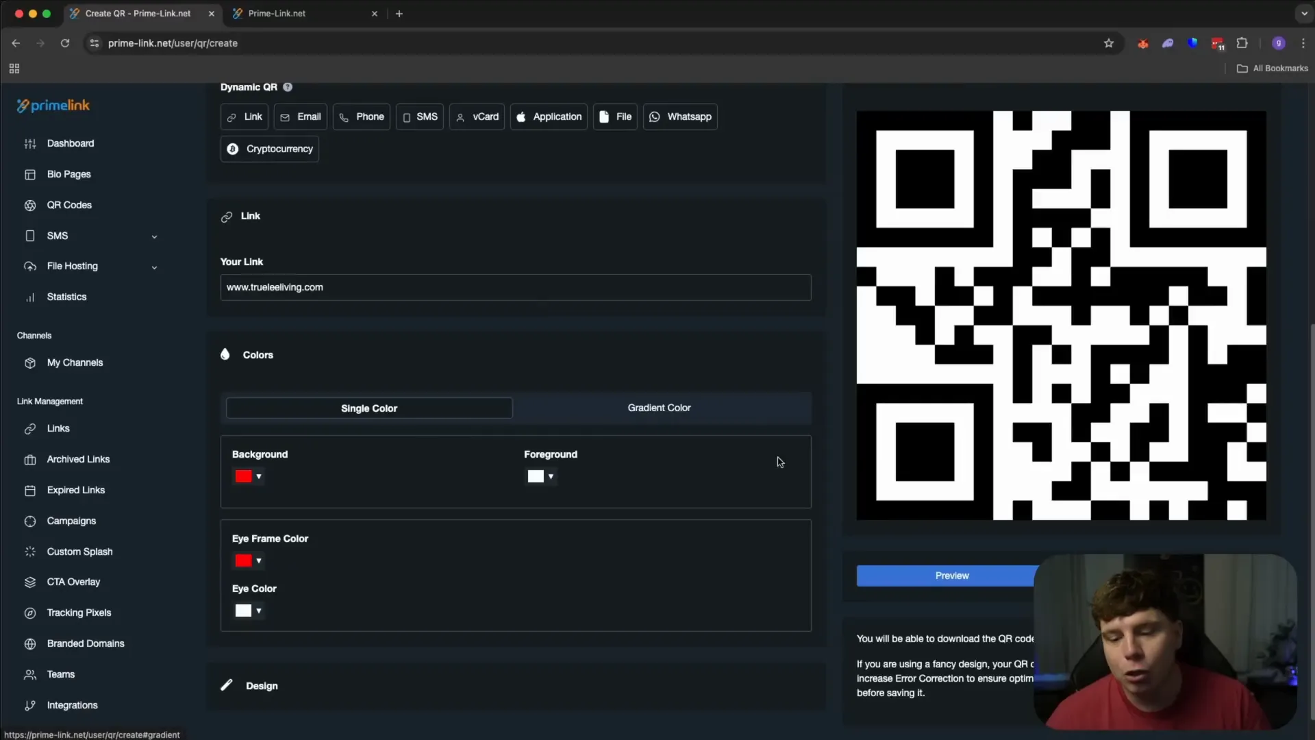This screenshot has width=1315, height=740.
Task: Select the Whatsapp QR type
Action: 680,117
